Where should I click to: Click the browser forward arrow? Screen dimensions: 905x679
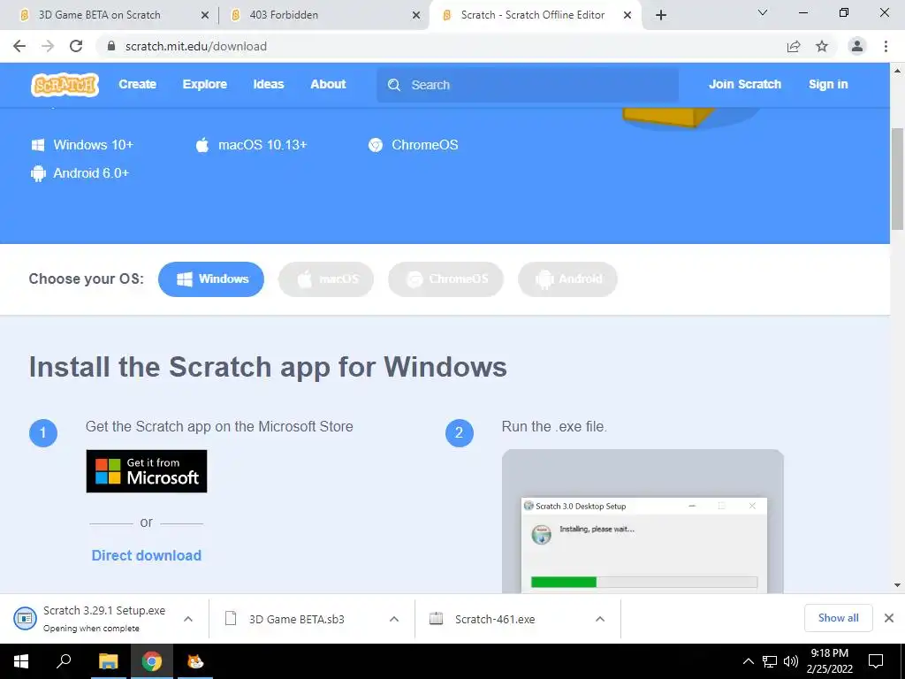48,46
